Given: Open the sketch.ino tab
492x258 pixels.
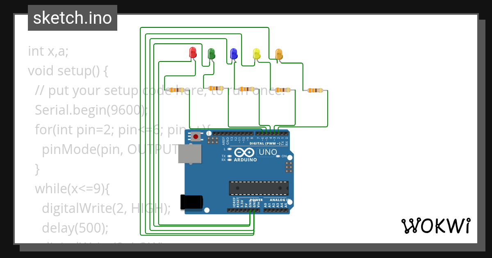Looking at the screenshot, I should (72, 18).
